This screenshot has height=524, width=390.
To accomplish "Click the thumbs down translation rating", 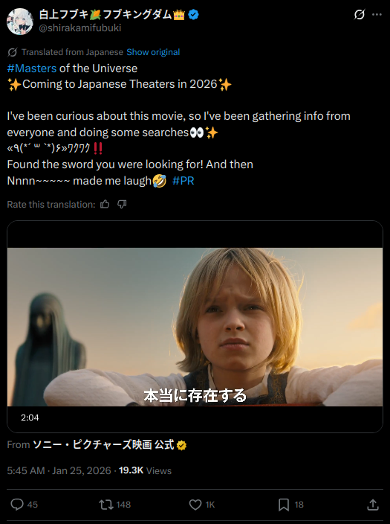I will click(x=122, y=204).
